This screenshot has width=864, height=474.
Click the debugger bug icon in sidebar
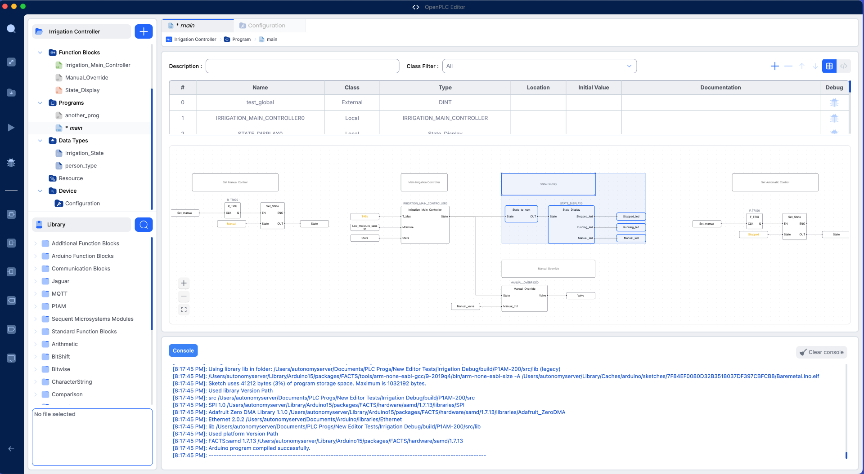[11, 163]
